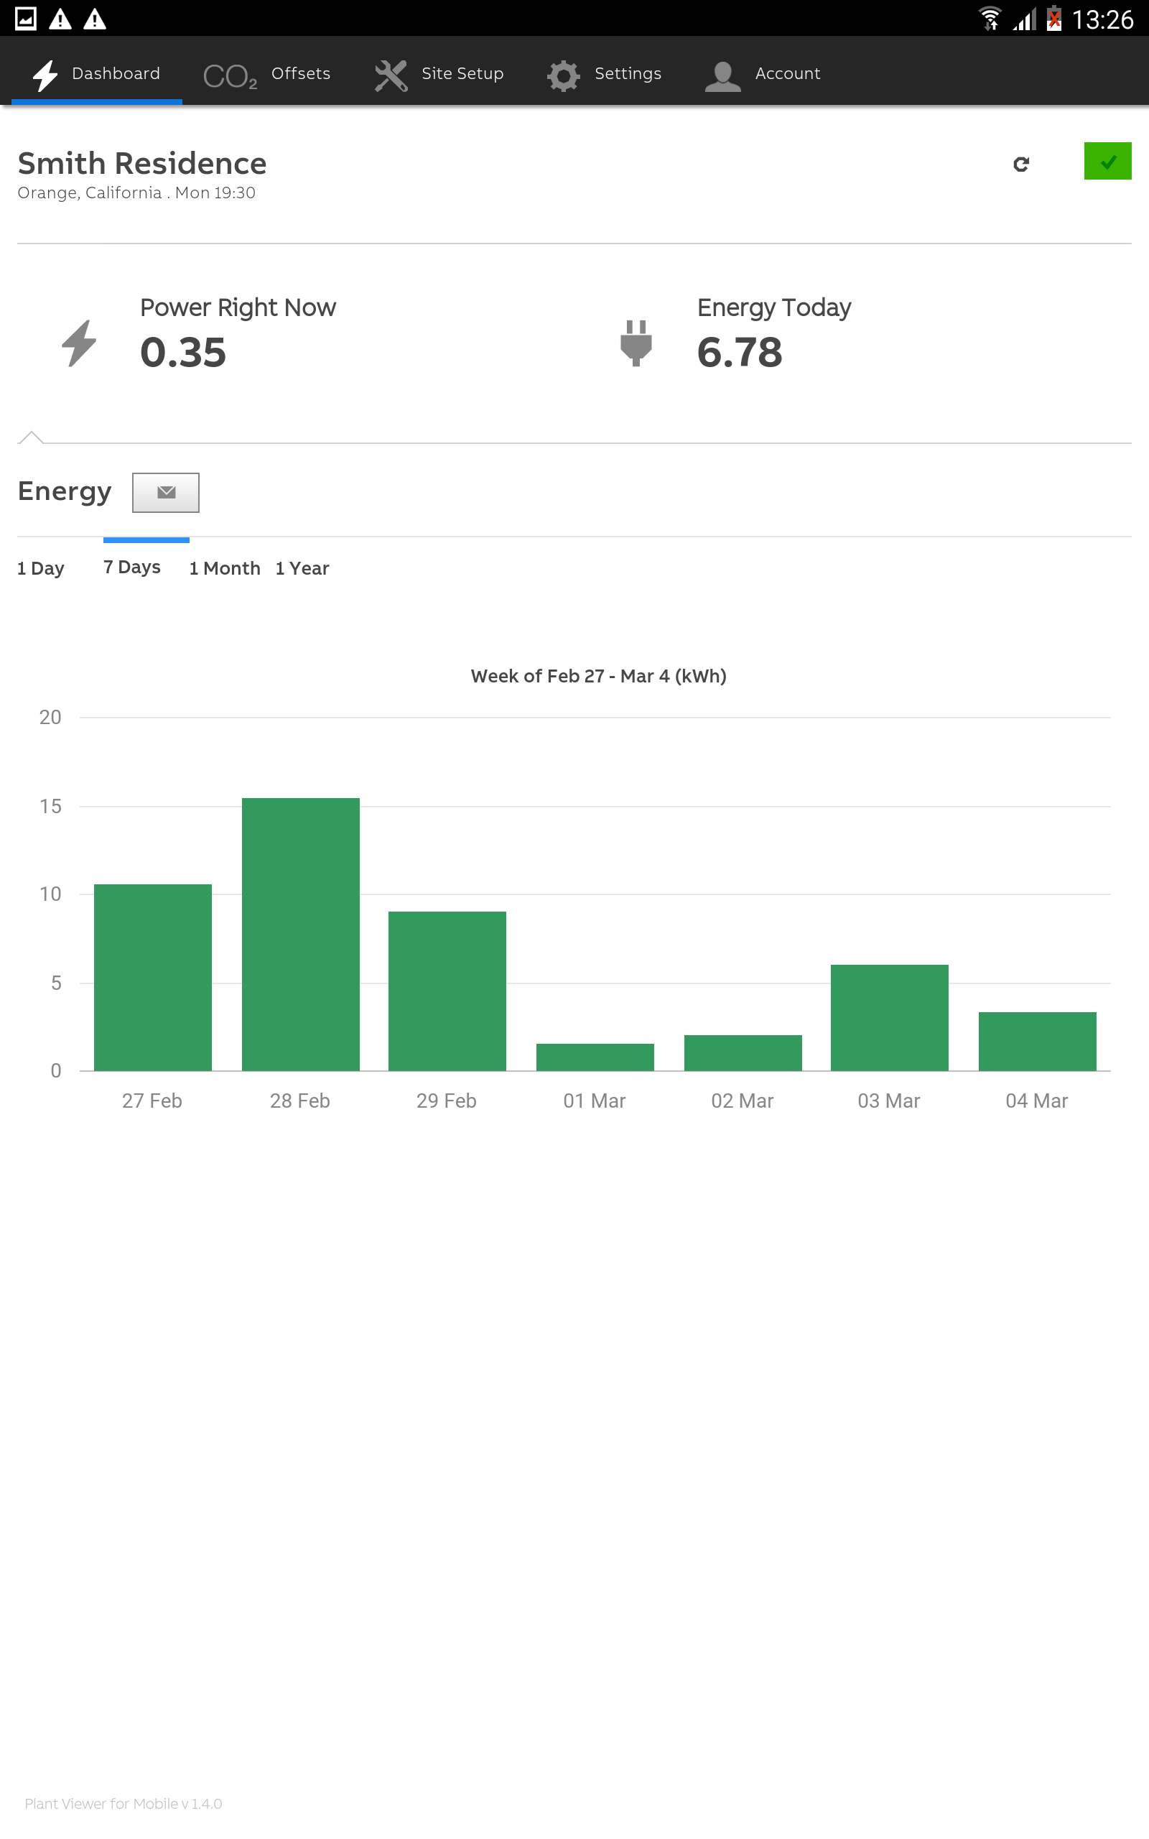Tap the picture notification icon in status bar

26,18
